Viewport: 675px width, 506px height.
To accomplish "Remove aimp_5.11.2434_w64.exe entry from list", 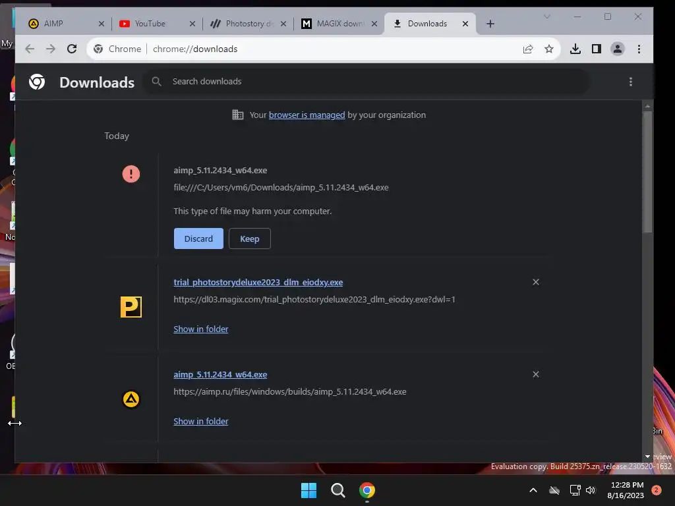I will coord(535,374).
